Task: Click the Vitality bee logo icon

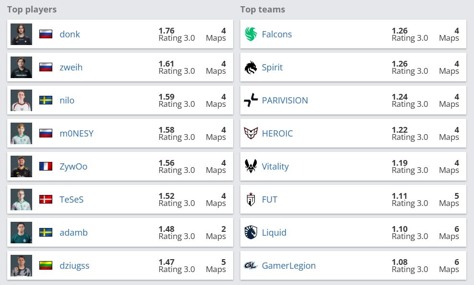Action: (251, 166)
